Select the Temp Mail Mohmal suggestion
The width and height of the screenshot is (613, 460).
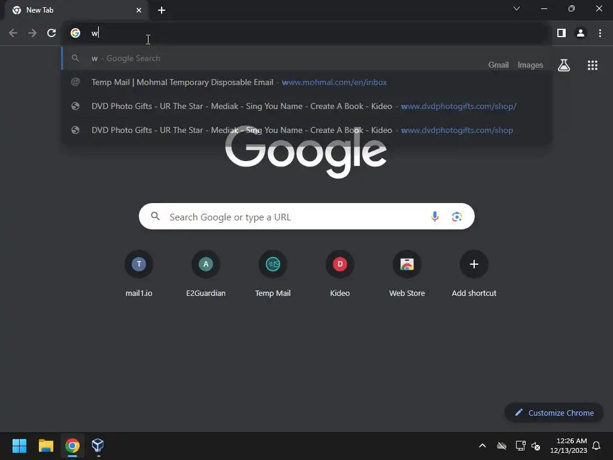coord(307,82)
